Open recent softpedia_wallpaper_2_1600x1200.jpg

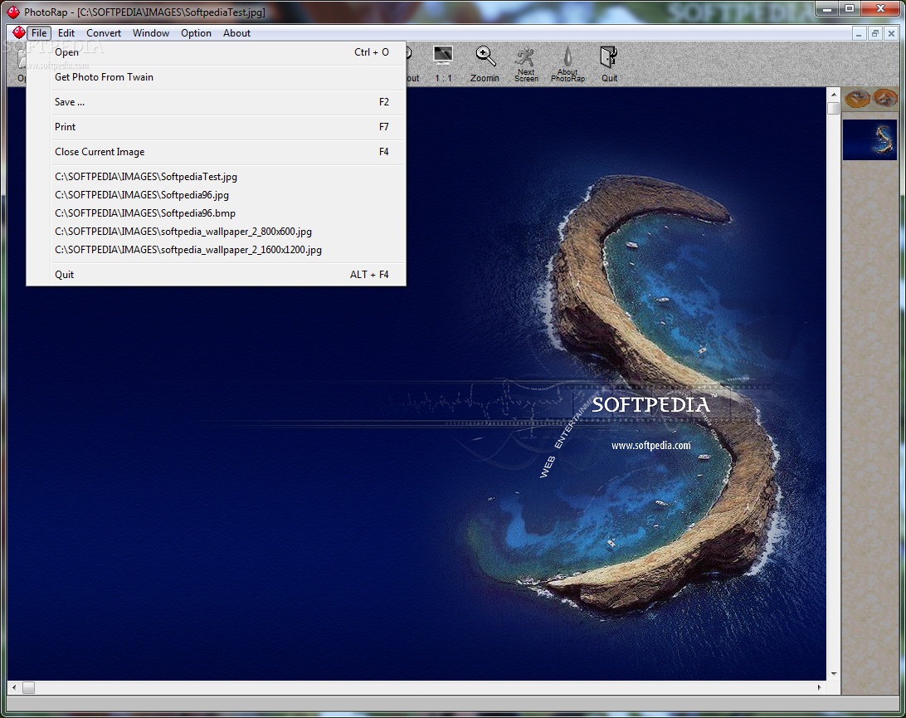(216, 250)
